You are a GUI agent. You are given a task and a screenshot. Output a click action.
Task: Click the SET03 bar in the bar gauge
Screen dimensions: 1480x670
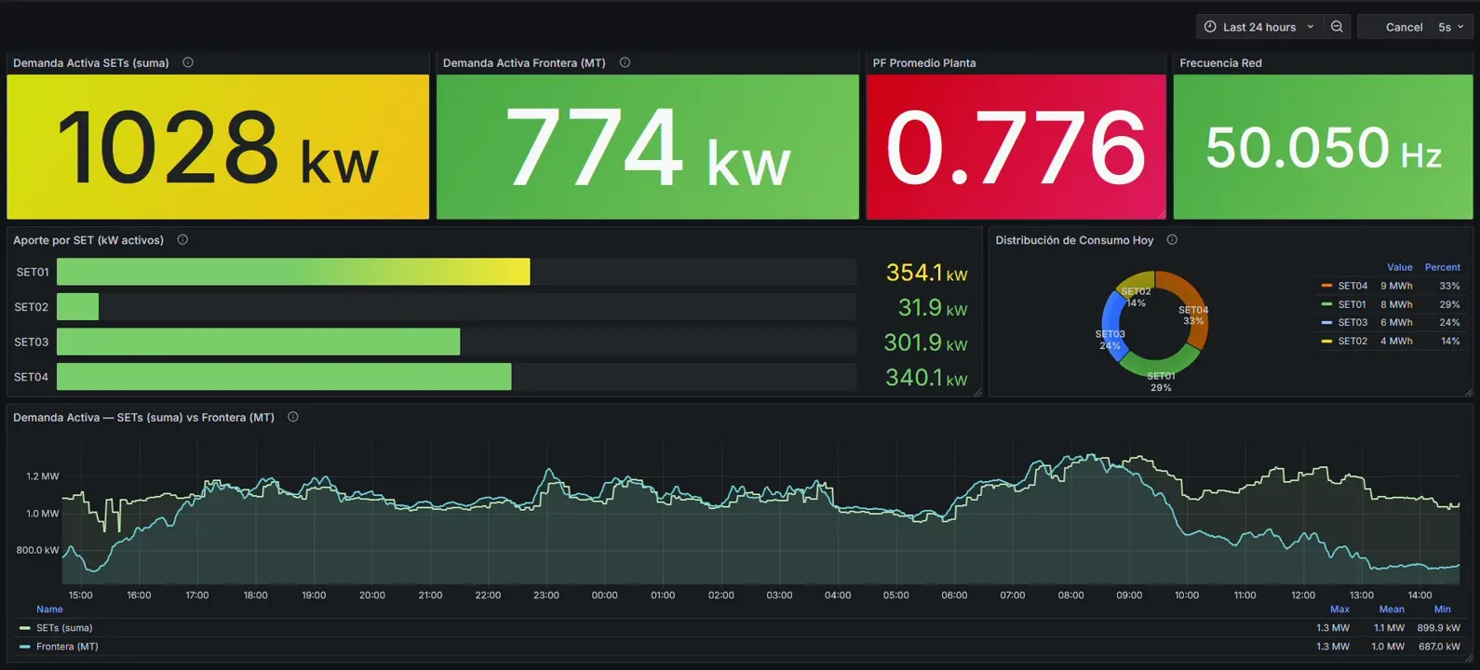tap(258, 342)
